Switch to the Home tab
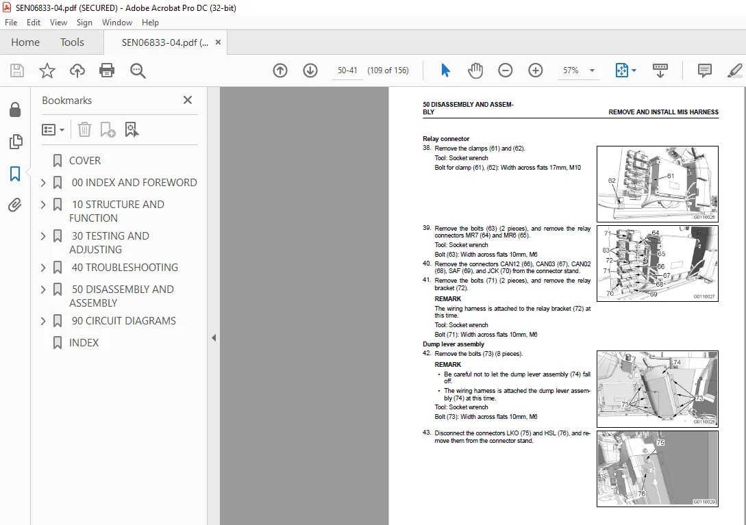This screenshot has width=746, height=525. pyautogui.click(x=25, y=42)
